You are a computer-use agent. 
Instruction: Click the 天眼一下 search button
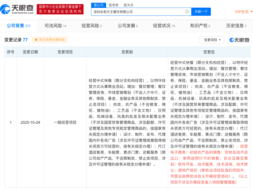201,12
